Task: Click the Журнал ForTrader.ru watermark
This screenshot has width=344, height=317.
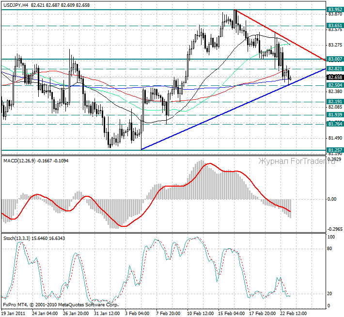Action: (x=297, y=161)
